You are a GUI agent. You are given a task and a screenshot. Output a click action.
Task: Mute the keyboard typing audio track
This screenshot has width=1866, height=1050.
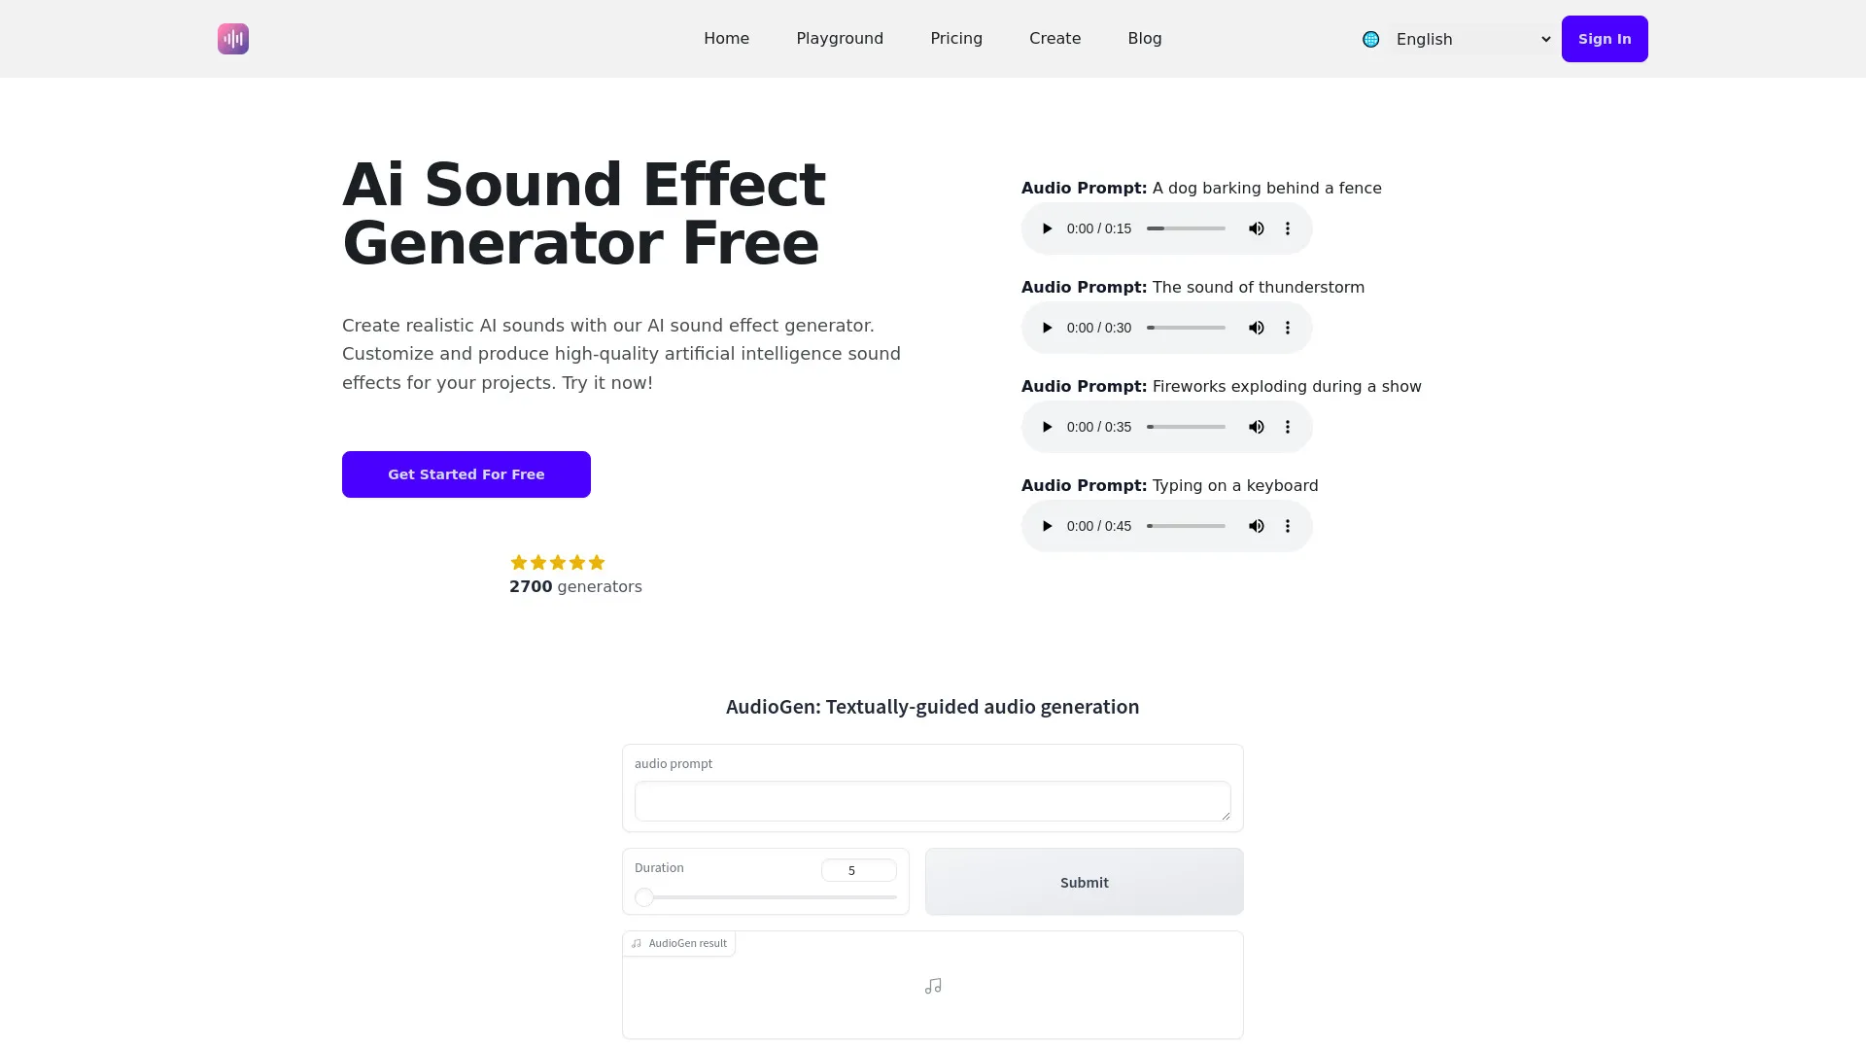[1256, 526]
